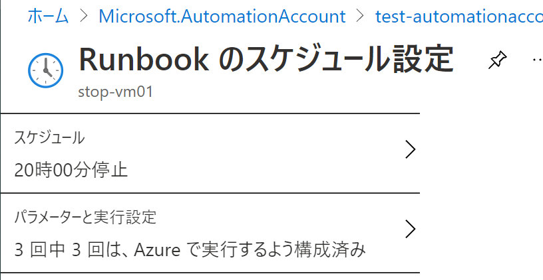The height and width of the screenshot is (280, 543).
Task: Click the stop-vm01 runbook subtitle
Action: point(115,92)
